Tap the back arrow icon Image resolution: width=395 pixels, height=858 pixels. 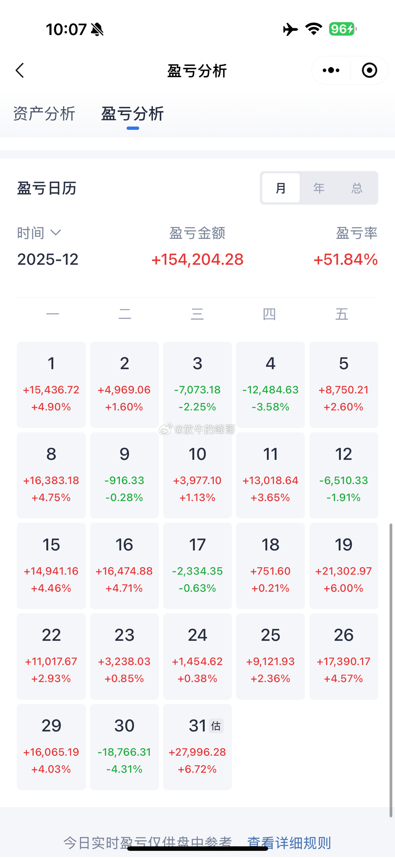20,70
